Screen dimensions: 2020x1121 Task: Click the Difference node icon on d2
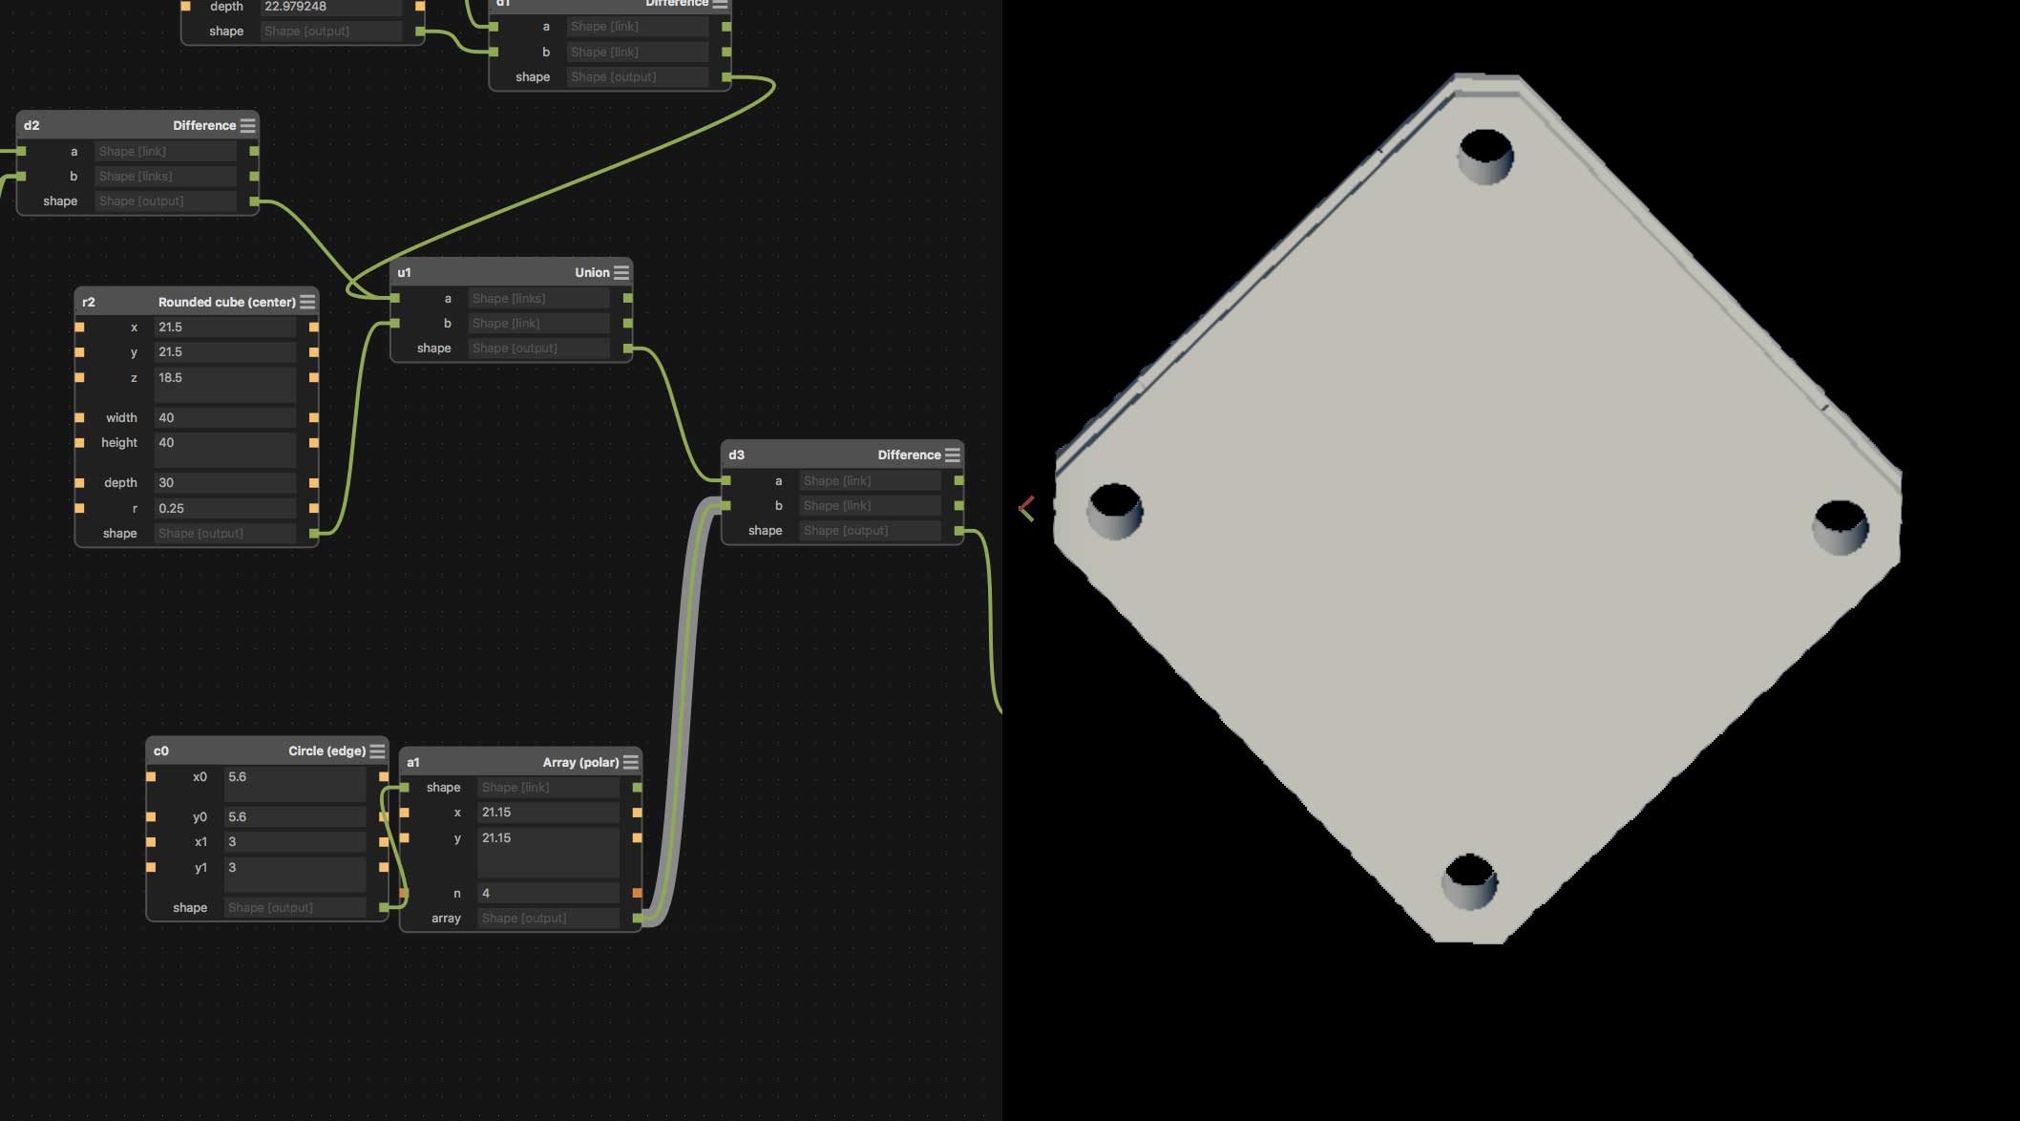[x=248, y=124]
